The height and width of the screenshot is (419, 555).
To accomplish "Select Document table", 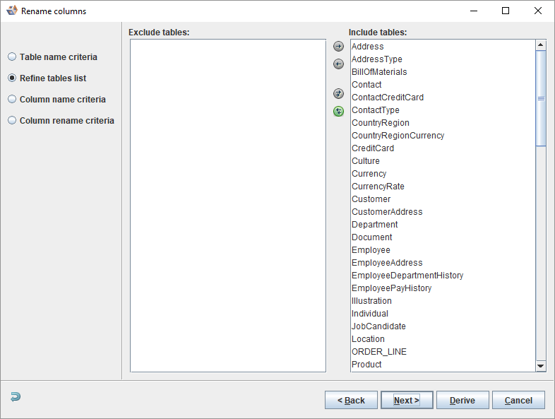I will point(443,237).
